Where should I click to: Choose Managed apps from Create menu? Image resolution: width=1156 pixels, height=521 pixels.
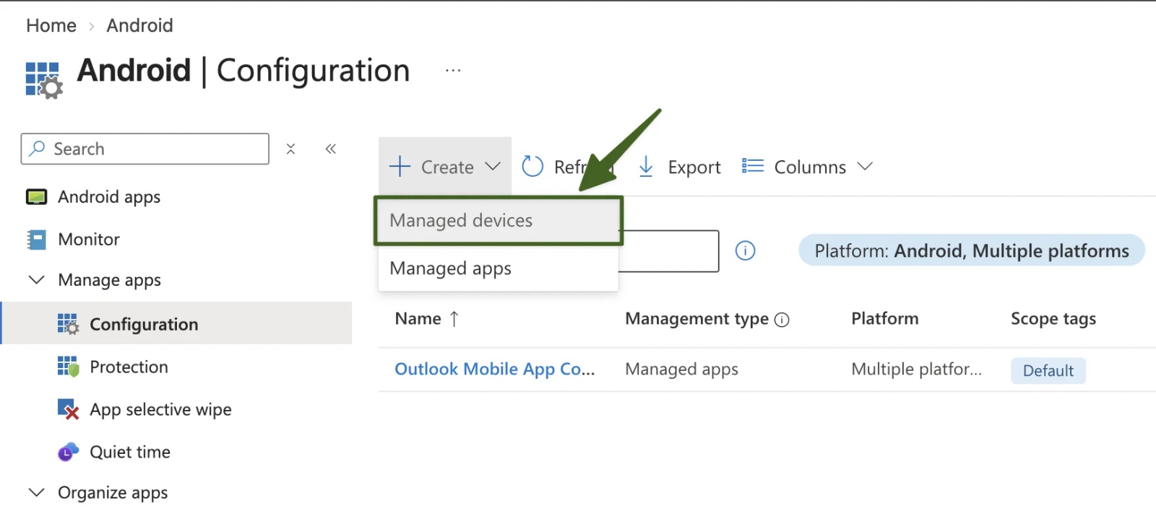[499, 268]
